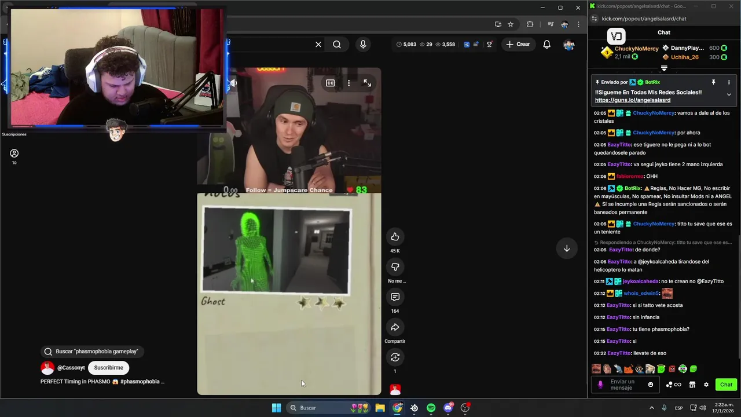Open the #phasmophobia hashtag link
The height and width of the screenshot is (417, 741).
click(x=142, y=382)
